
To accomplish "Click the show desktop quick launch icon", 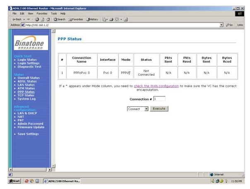I will click(37, 181).
